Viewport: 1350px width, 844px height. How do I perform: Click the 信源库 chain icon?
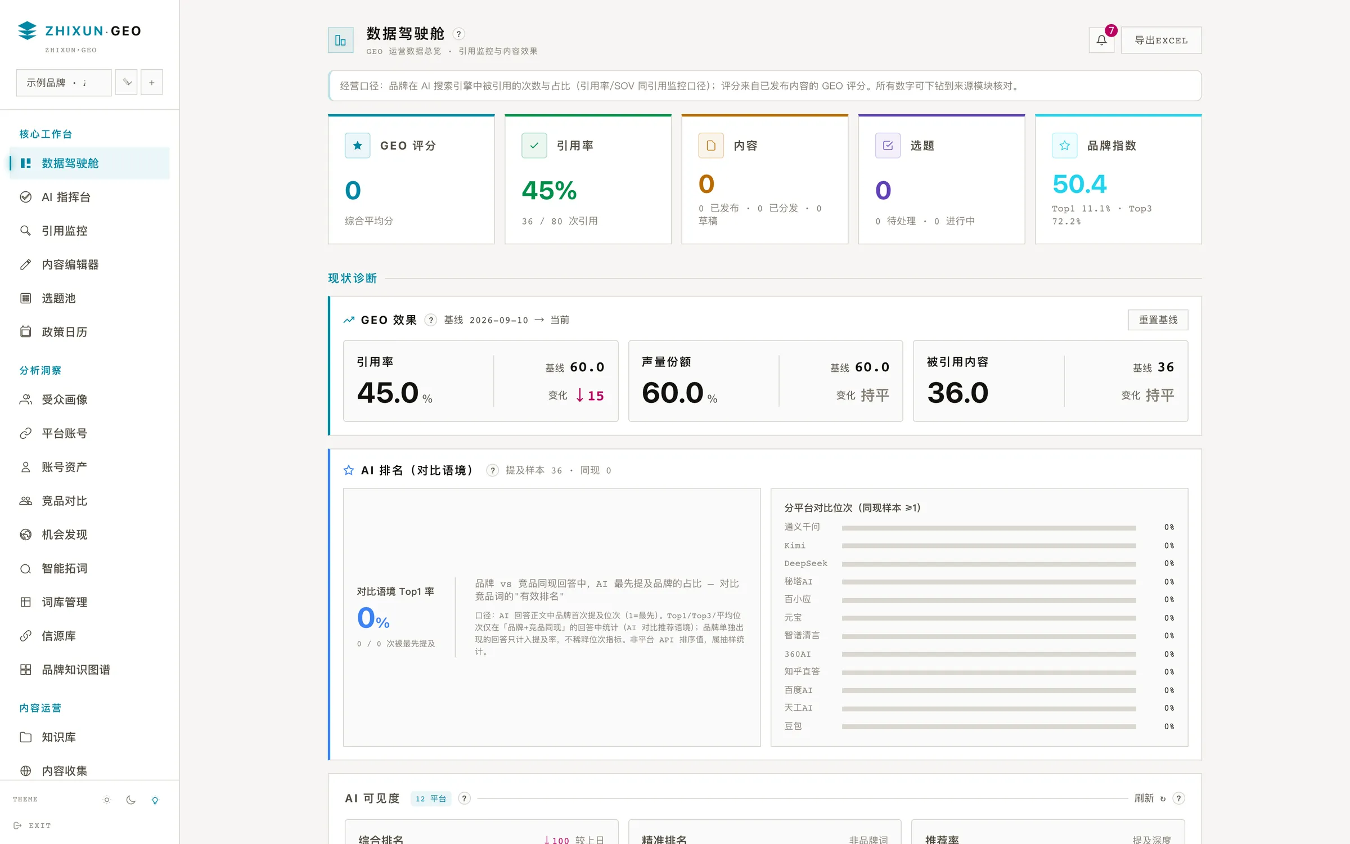(x=26, y=636)
